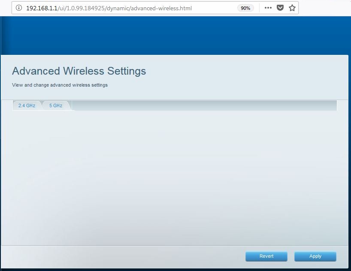Click the 90% zoom level indicator
Image resolution: width=351 pixels, height=271 pixels.
(245, 8)
